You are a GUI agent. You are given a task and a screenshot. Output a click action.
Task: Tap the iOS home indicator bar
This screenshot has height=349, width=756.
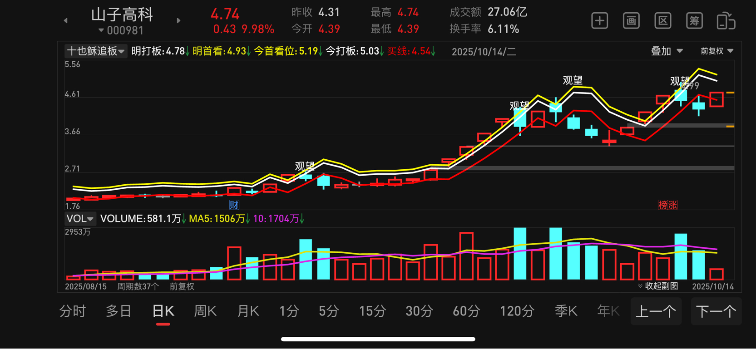click(x=378, y=339)
